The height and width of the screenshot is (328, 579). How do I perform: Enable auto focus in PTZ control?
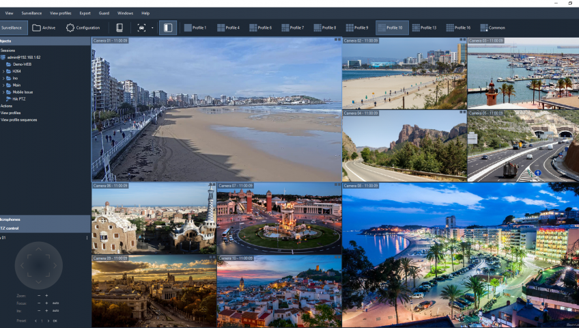pyautogui.click(x=55, y=303)
